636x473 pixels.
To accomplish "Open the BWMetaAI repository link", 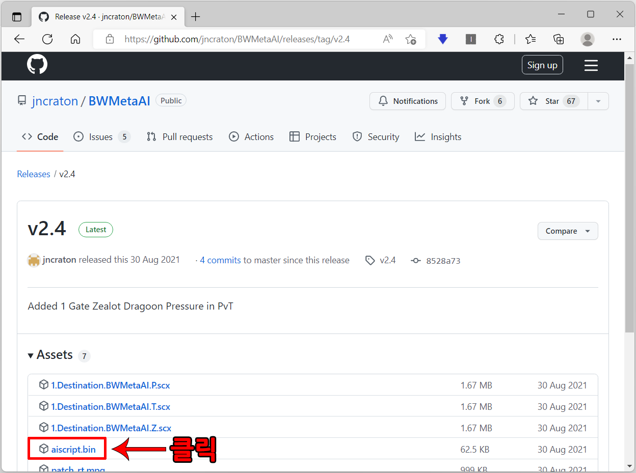I will coord(119,101).
